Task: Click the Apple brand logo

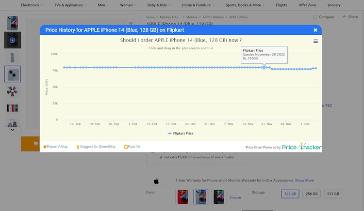Action: click(156, 181)
